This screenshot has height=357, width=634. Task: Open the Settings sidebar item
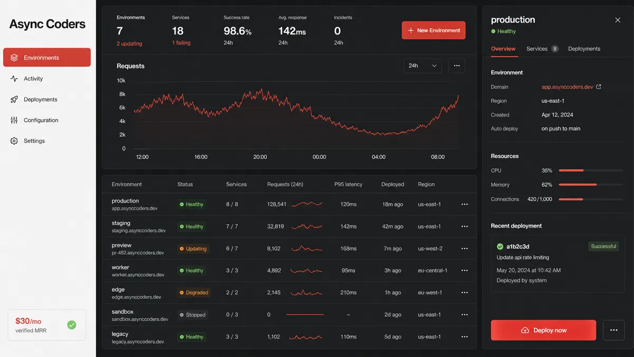(47, 141)
